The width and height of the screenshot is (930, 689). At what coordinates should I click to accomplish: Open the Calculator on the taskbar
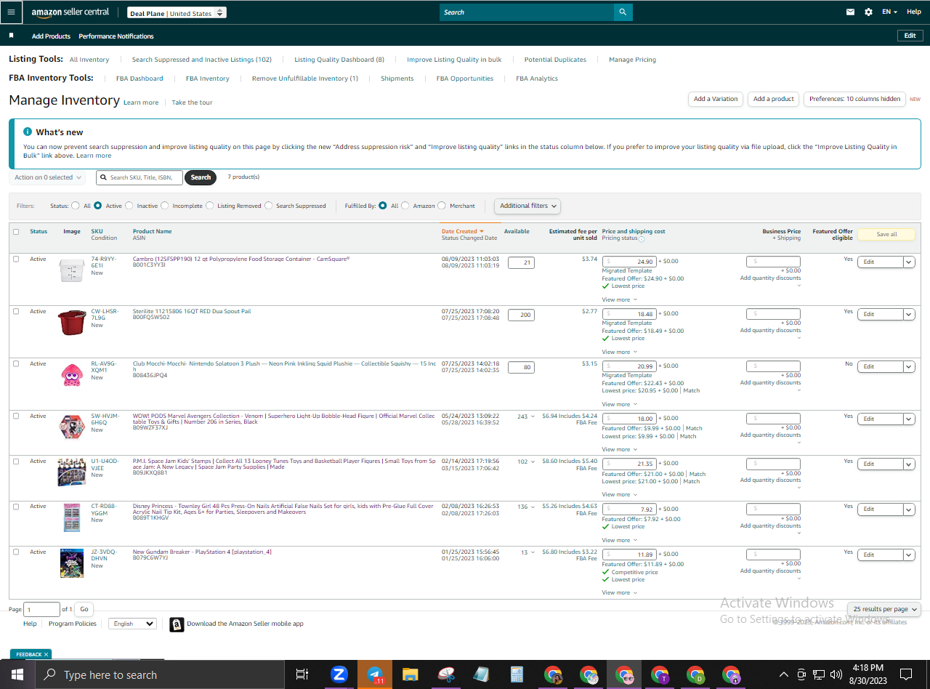(517, 674)
